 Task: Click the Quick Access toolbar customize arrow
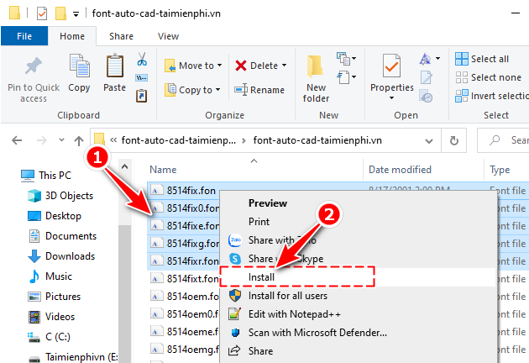coord(76,13)
